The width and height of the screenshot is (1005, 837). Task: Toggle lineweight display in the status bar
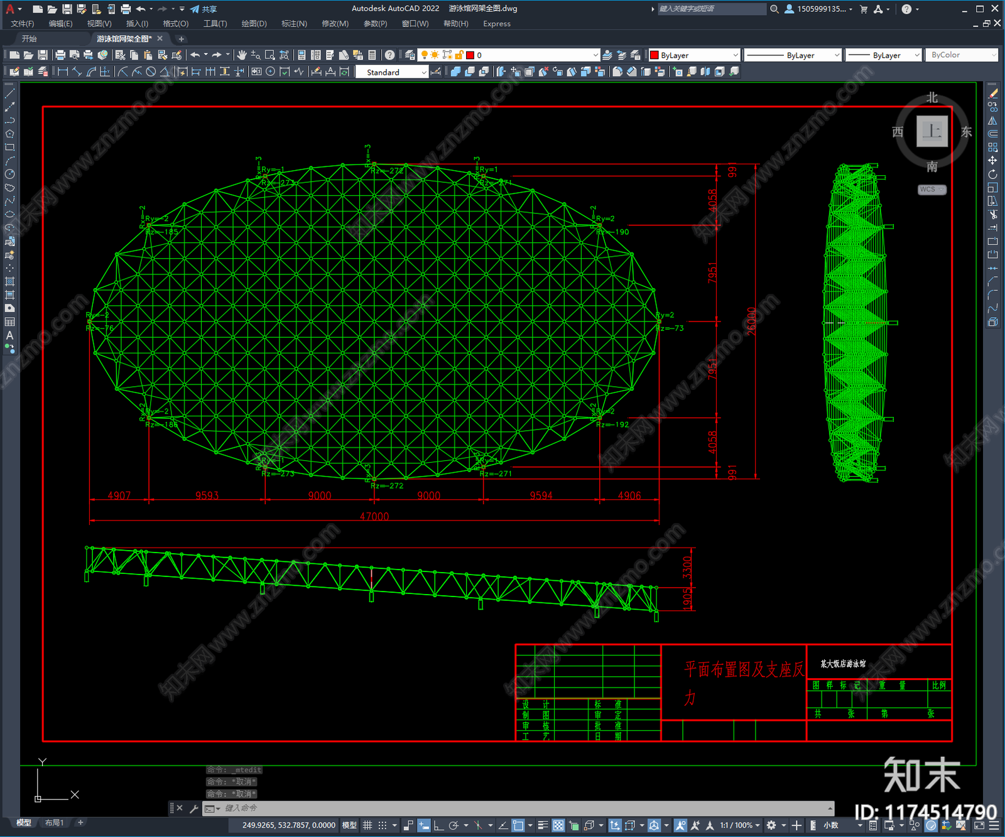coord(543,825)
